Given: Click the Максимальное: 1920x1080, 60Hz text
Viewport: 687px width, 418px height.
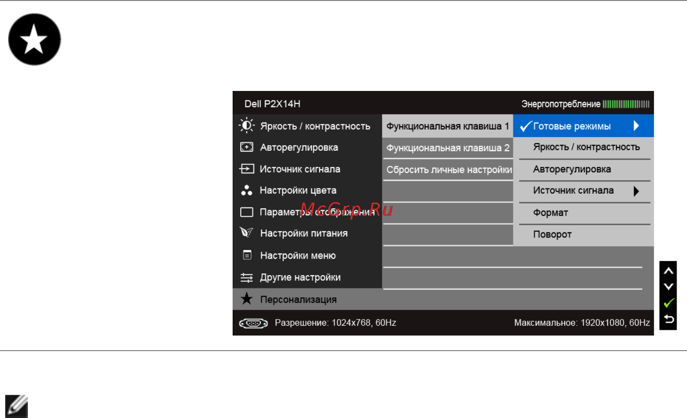Looking at the screenshot, I should [582, 323].
